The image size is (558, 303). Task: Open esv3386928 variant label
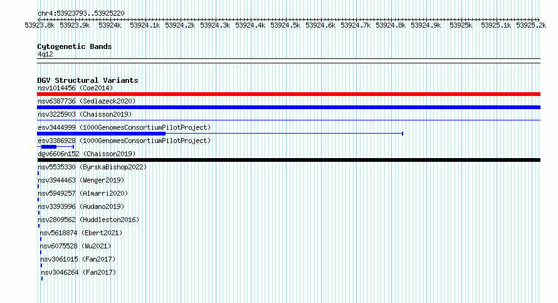tap(124, 141)
